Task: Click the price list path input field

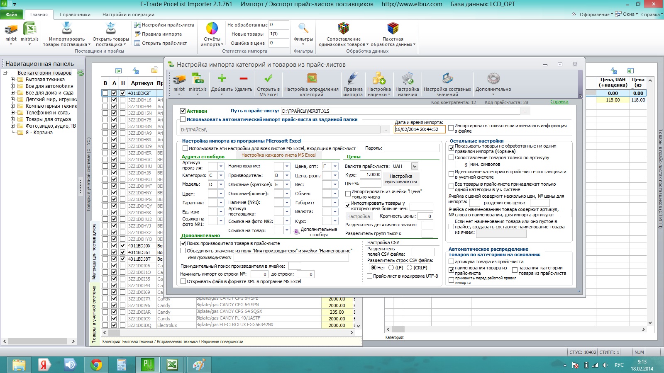Action: [x=400, y=111]
